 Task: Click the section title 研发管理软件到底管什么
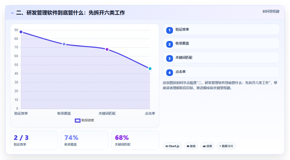[70, 13]
